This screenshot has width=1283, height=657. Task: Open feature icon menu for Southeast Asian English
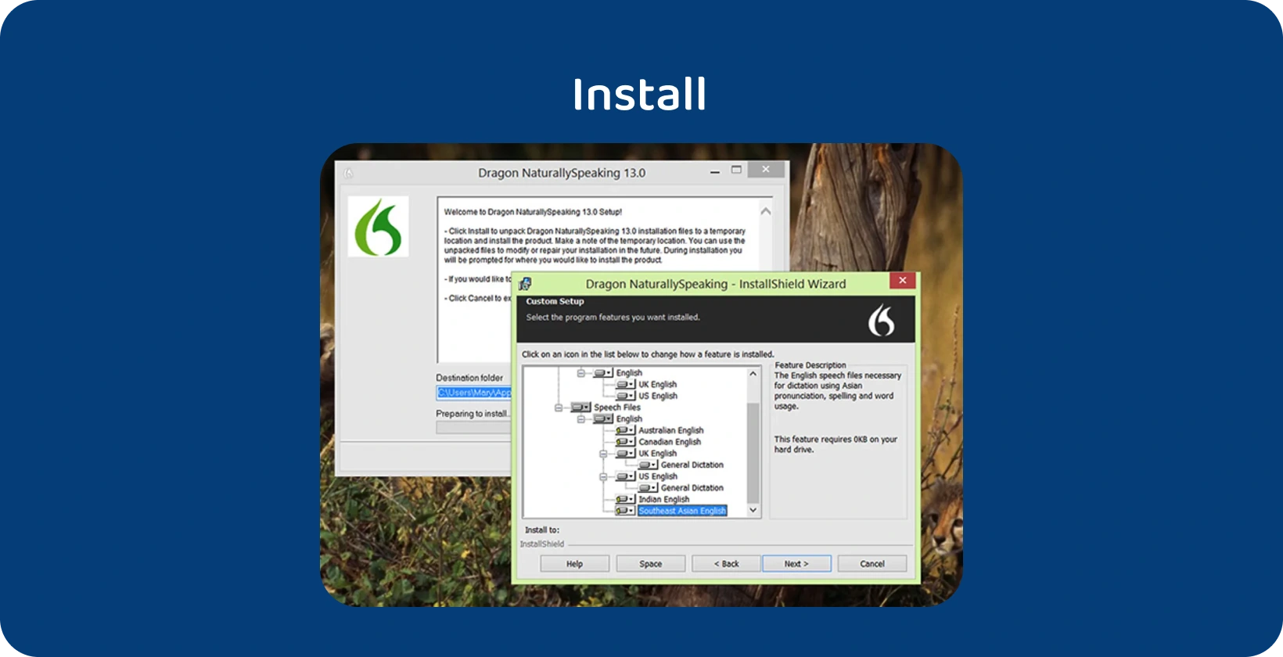coord(625,511)
